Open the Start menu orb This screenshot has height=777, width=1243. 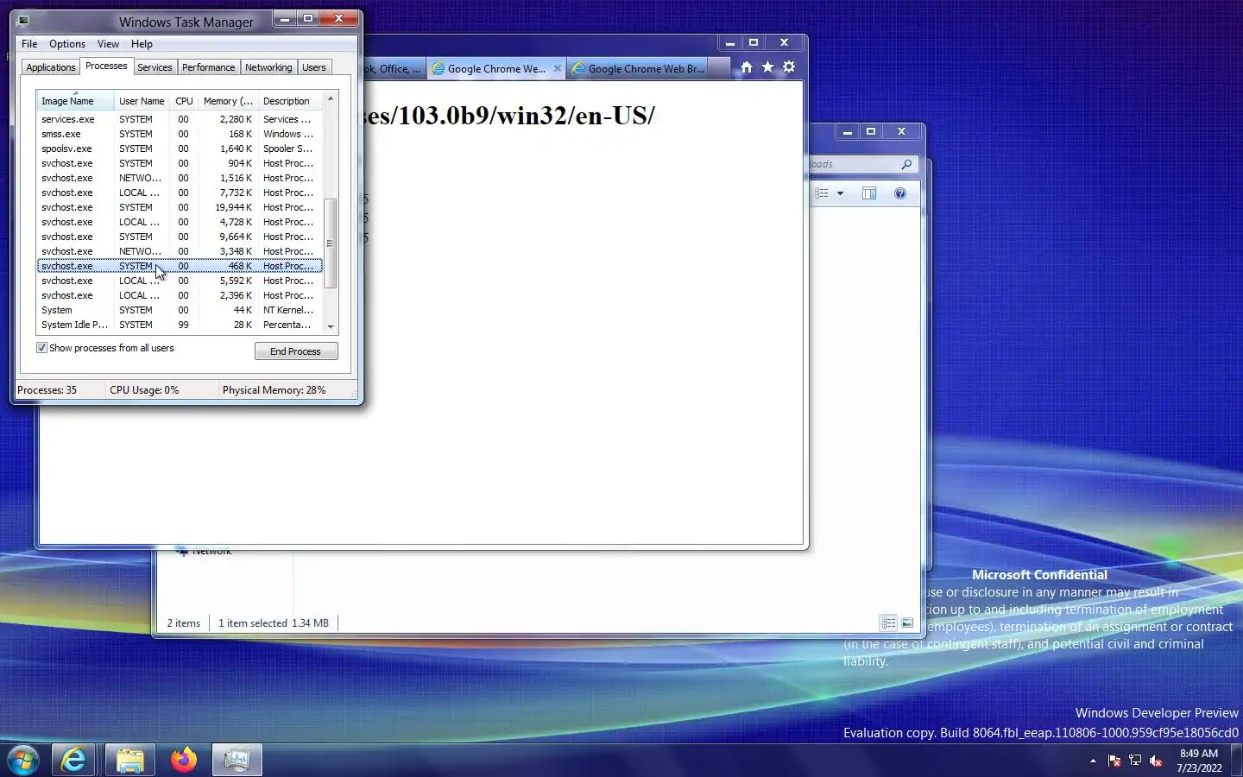click(23, 760)
